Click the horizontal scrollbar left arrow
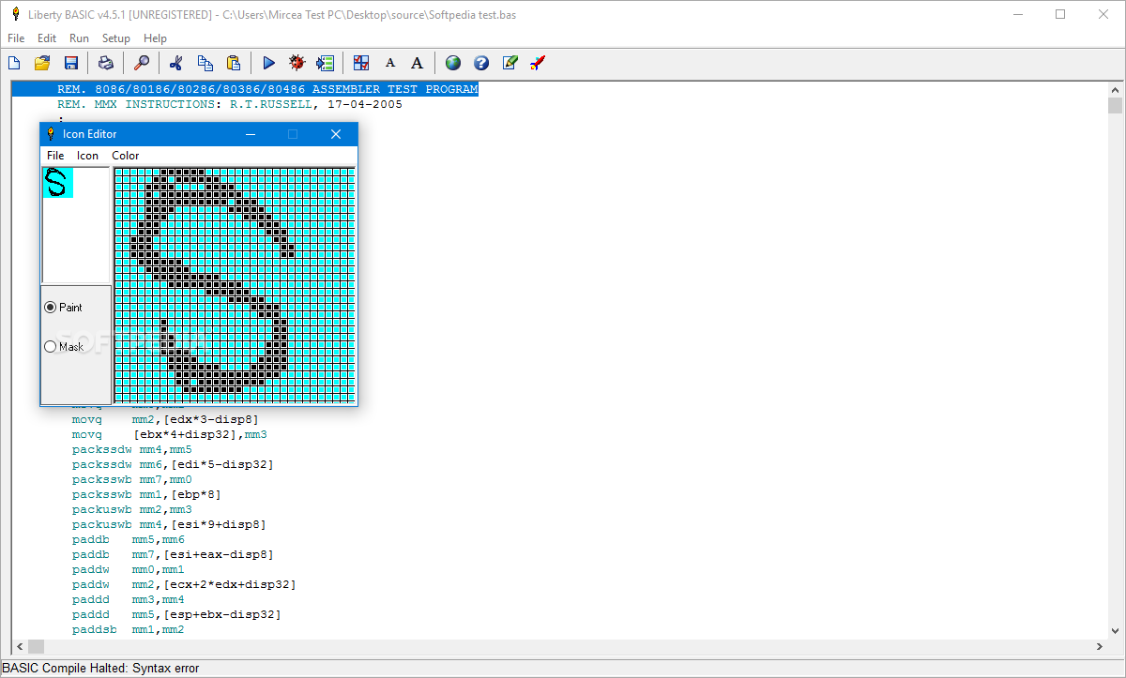This screenshot has width=1126, height=678. click(18, 647)
